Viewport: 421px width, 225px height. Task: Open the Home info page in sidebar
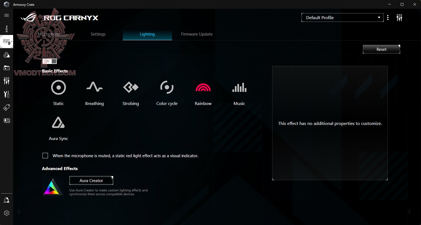(x=7, y=28)
